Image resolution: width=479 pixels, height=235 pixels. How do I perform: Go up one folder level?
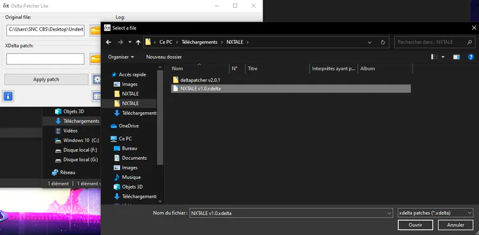[138, 43]
